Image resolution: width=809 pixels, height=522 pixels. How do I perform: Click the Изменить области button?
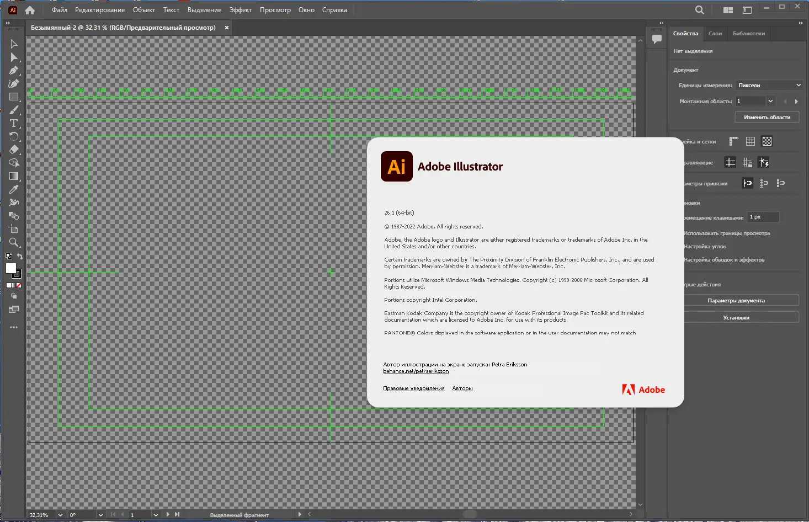click(767, 117)
